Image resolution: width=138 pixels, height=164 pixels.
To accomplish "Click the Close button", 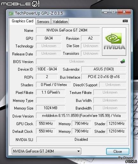I will [x=118, y=151].
